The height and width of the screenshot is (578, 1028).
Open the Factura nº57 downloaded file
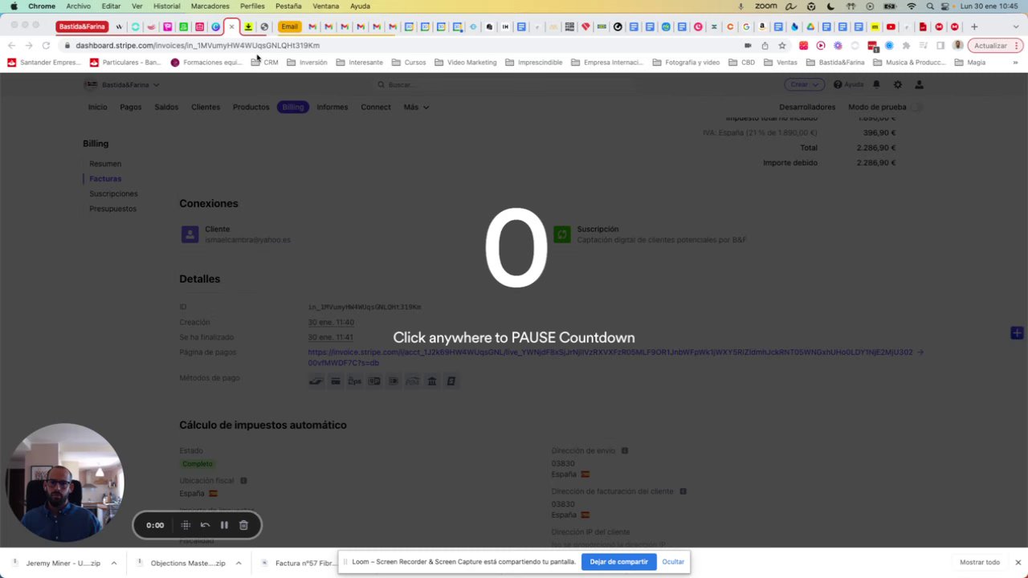298,563
